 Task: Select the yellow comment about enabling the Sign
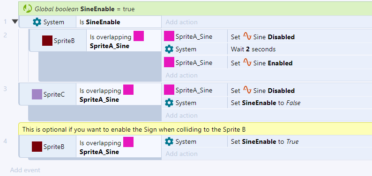pyautogui.click(x=195, y=129)
